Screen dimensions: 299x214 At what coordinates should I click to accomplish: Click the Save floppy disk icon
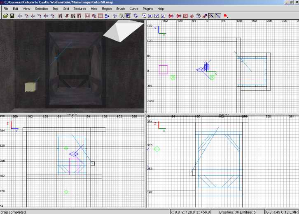click(12, 16)
